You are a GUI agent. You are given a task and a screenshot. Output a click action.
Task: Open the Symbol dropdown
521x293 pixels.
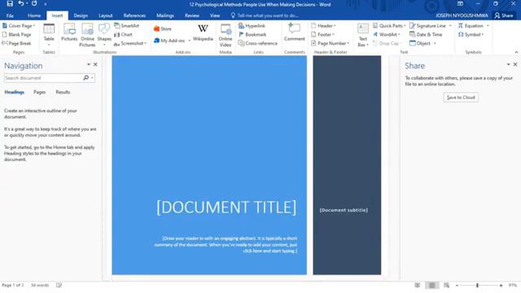pos(483,34)
